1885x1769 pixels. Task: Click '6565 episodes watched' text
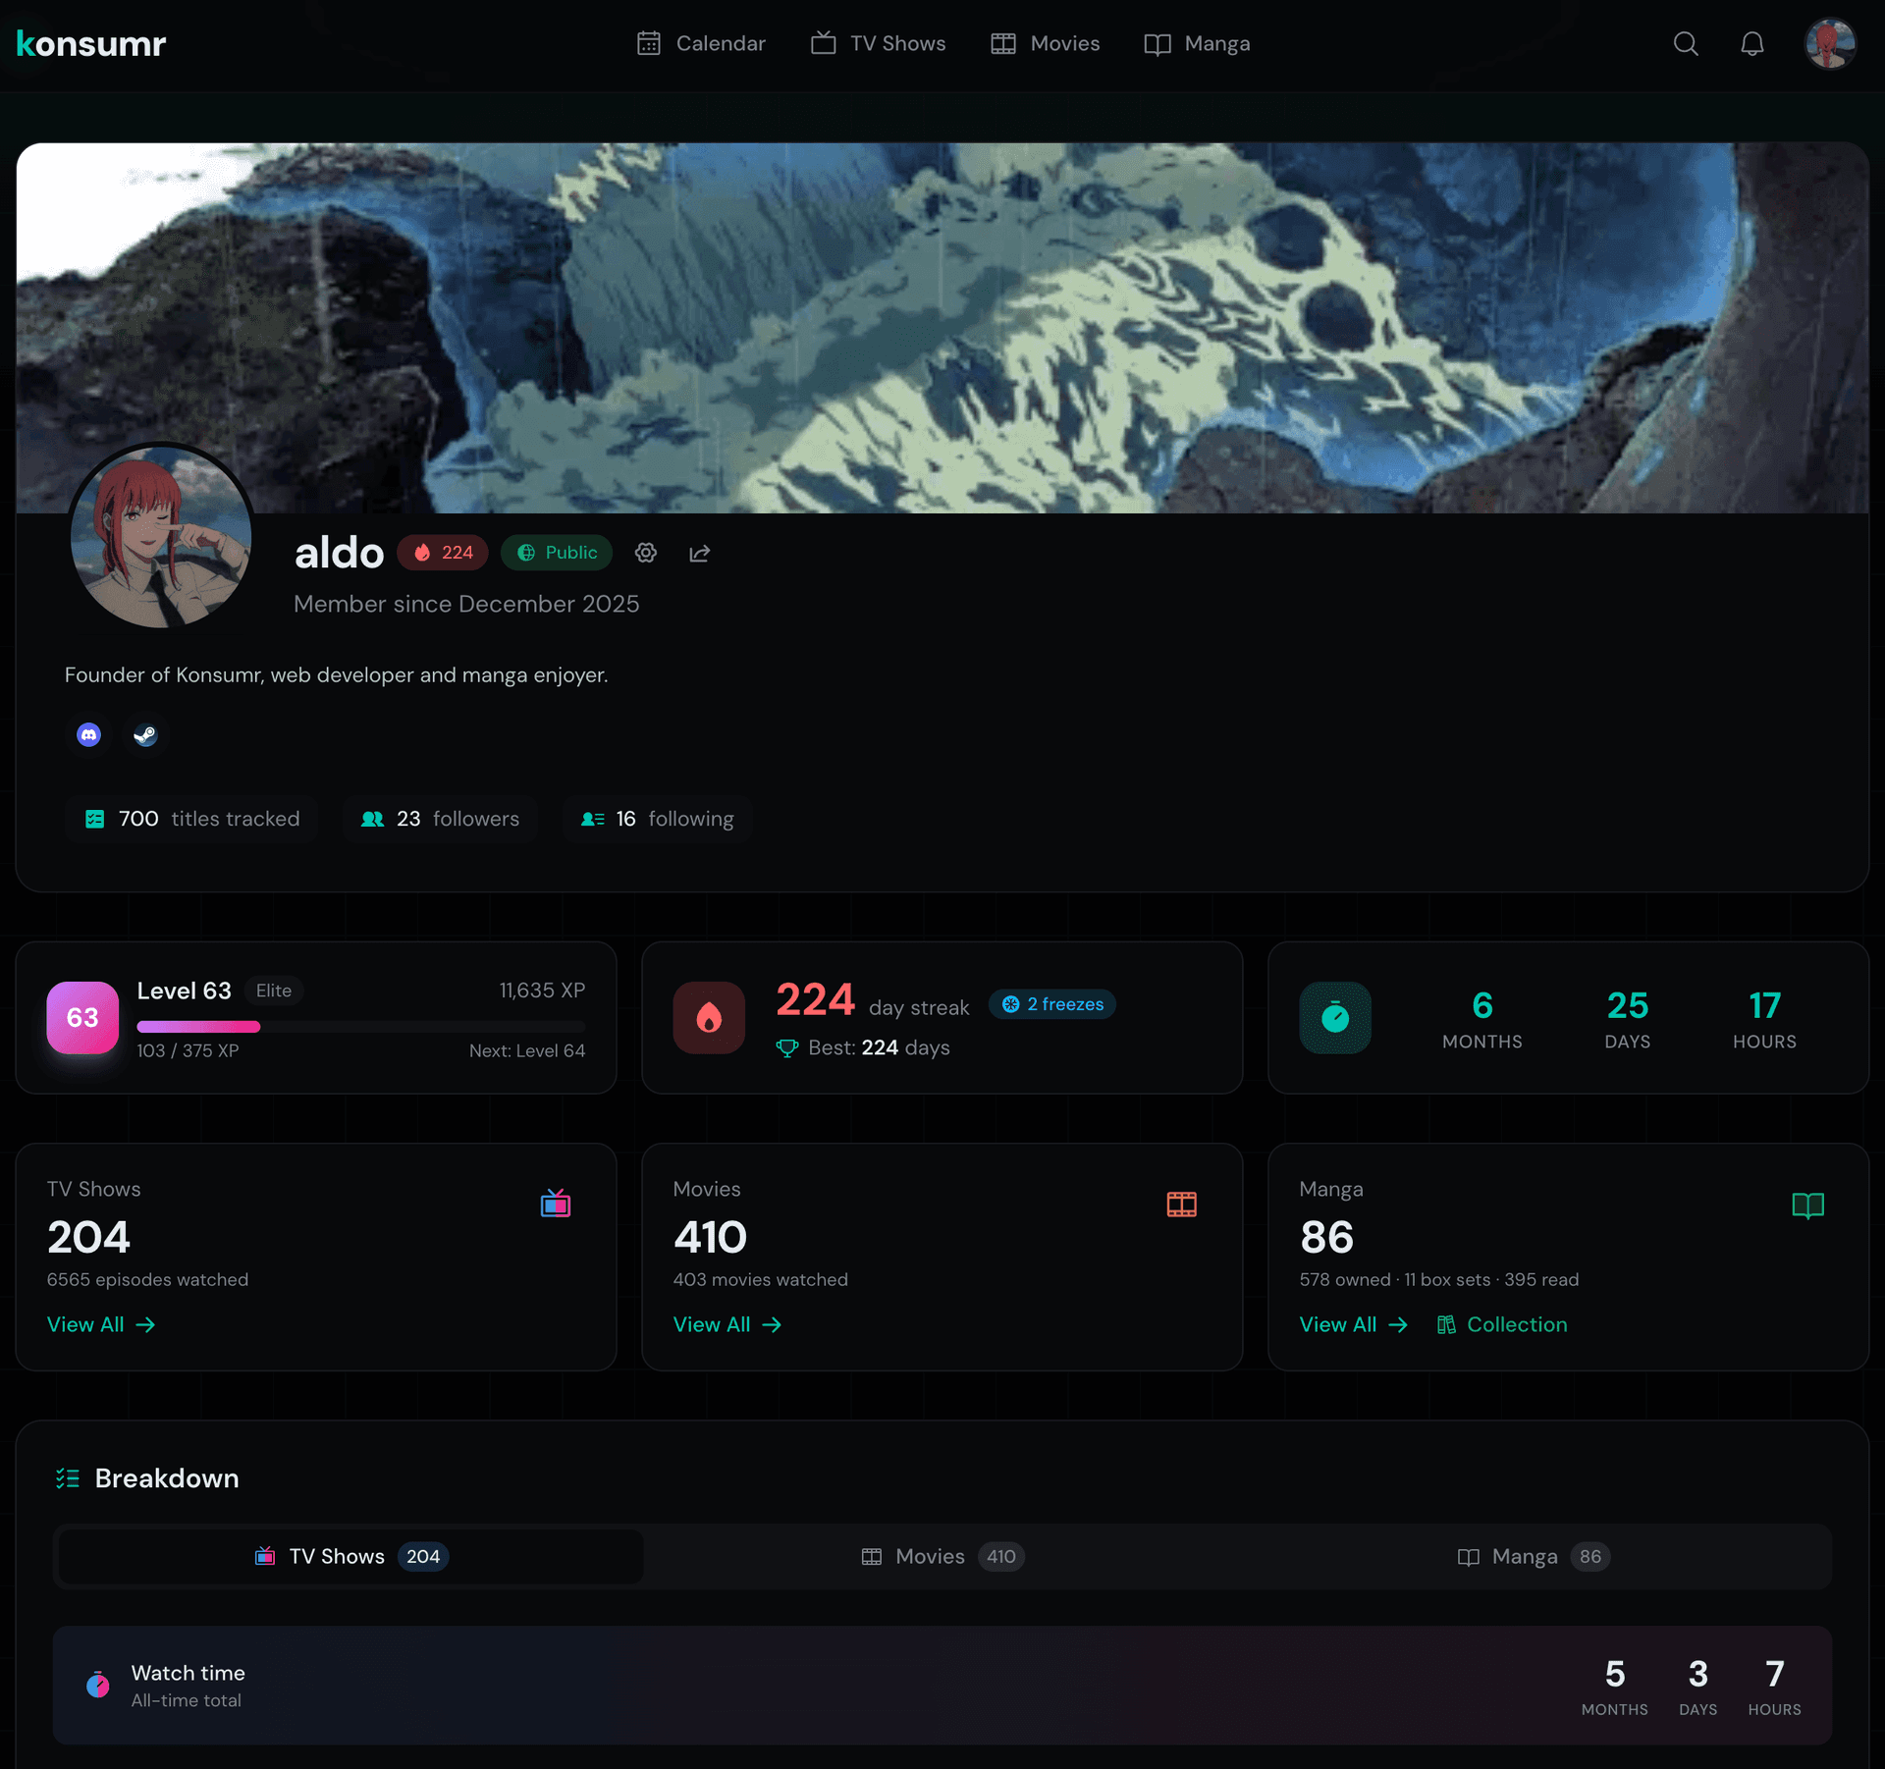pos(147,1279)
